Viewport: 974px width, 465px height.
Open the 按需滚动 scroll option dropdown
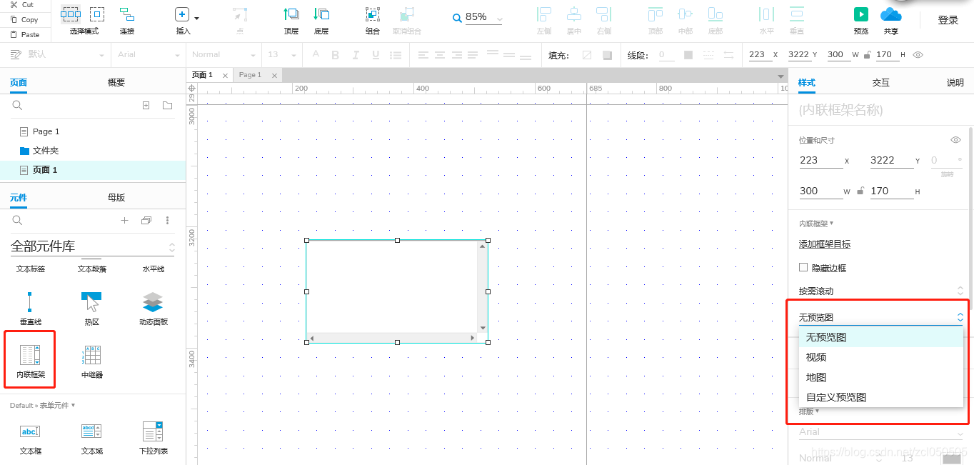click(880, 291)
